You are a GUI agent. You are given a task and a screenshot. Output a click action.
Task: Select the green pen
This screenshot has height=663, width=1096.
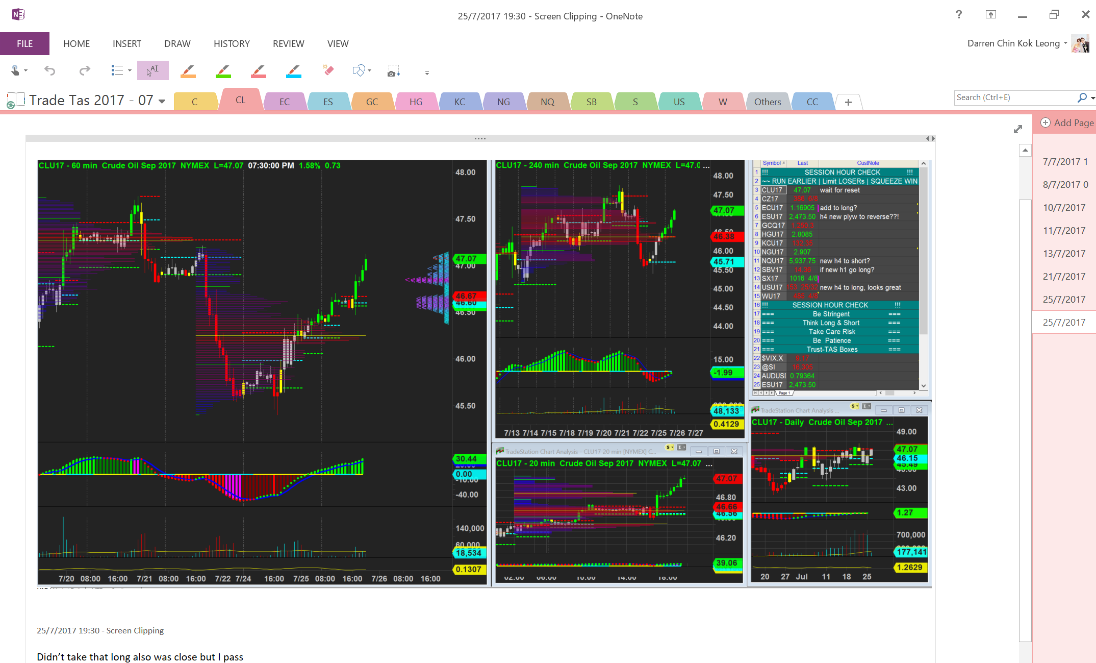(x=223, y=70)
